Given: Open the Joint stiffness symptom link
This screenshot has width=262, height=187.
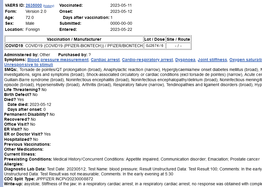Looking at the screenshot, I should (213, 60).
